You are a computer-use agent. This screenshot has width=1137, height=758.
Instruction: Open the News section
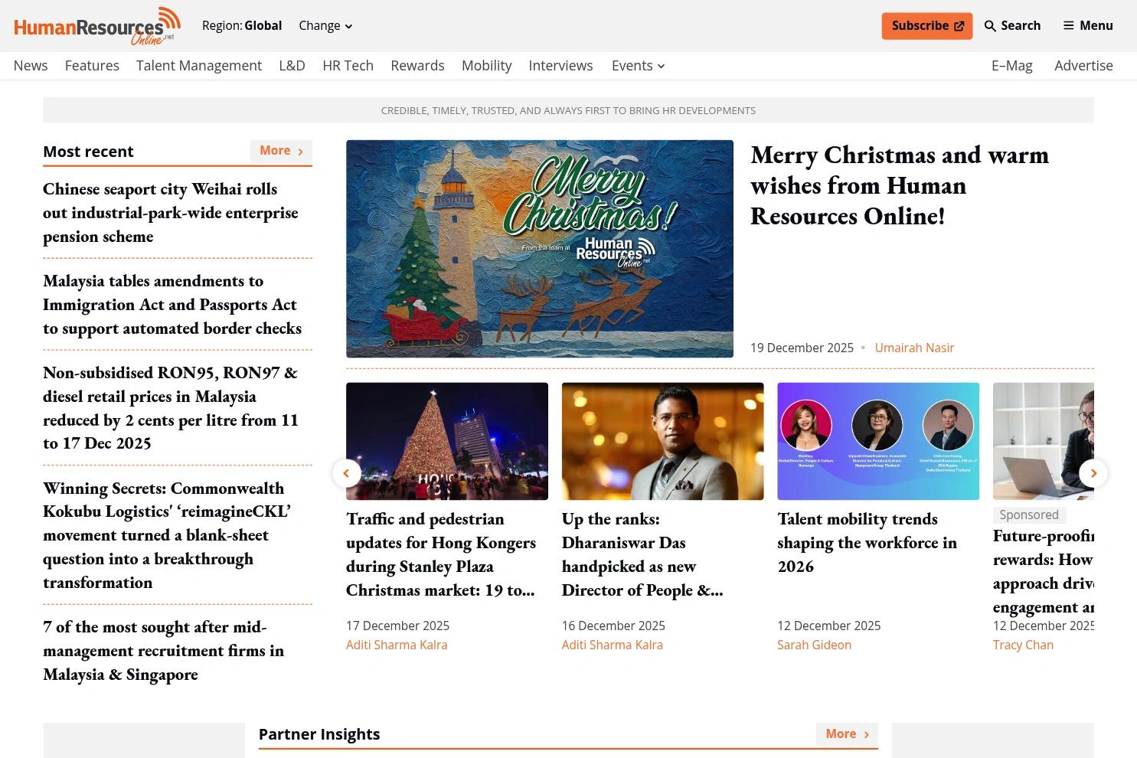(31, 66)
